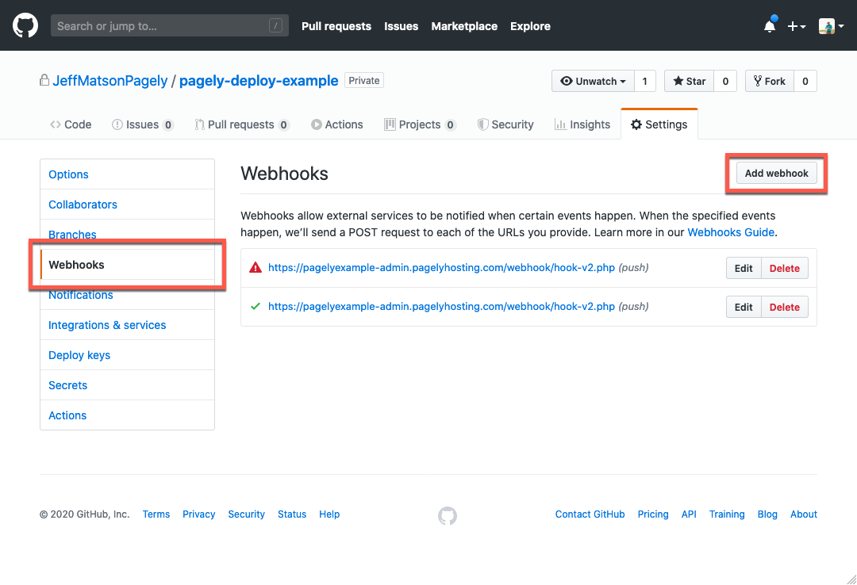Edit the webhook with warning status
857x585 pixels.
point(744,268)
